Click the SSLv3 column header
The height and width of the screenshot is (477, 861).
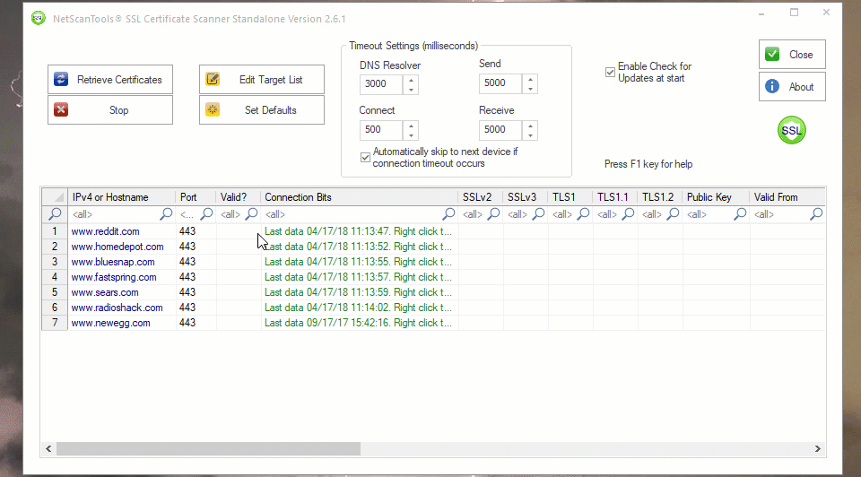[x=526, y=197]
